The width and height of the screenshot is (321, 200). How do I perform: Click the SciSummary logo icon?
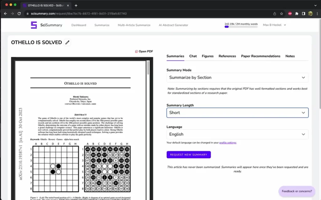pos(34,25)
